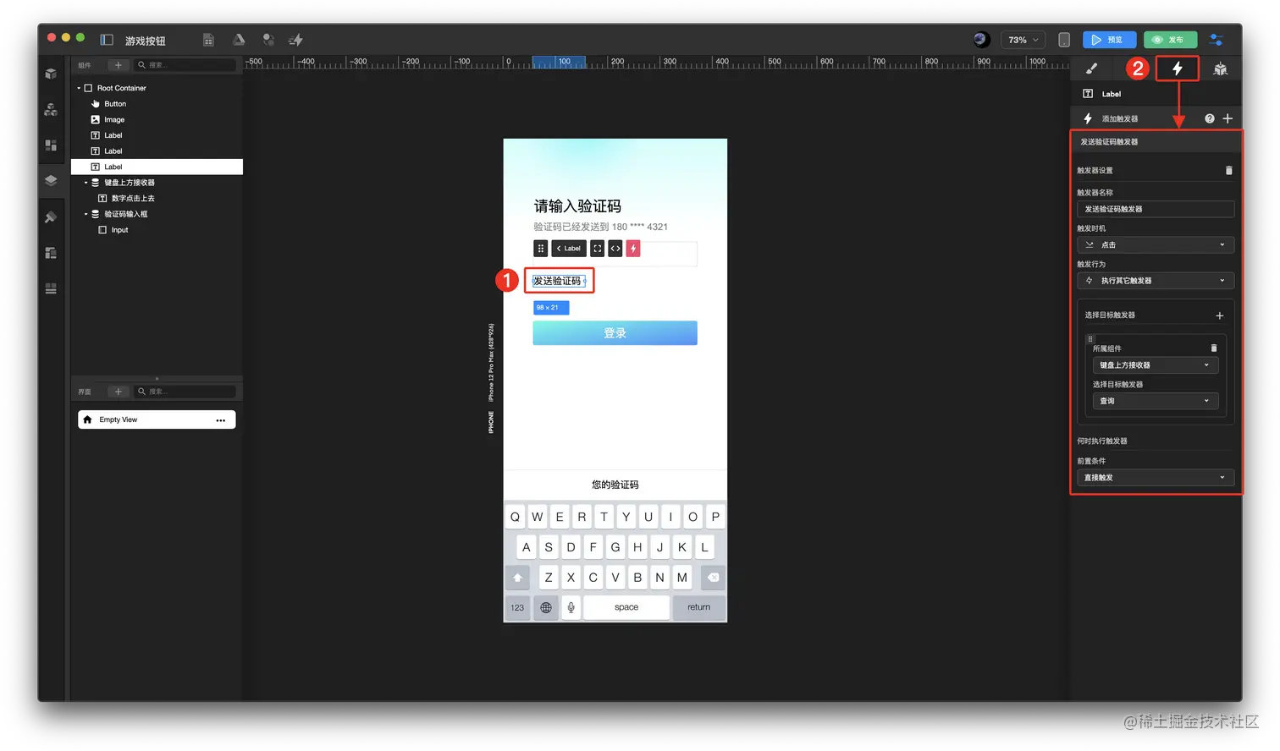Select the Button tree item
The image size is (1280, 751).
click(x=157, y=104)
